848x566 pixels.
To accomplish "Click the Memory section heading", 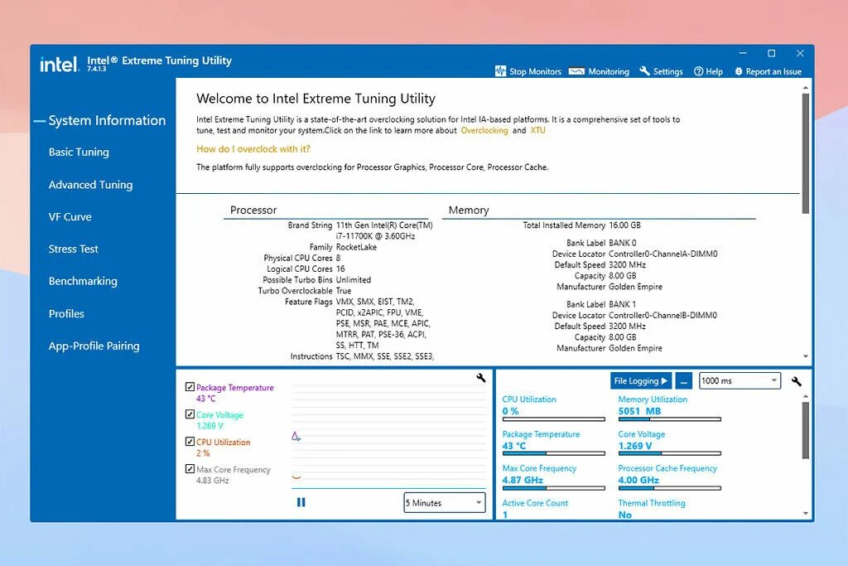I will click(x=469, y=210).
